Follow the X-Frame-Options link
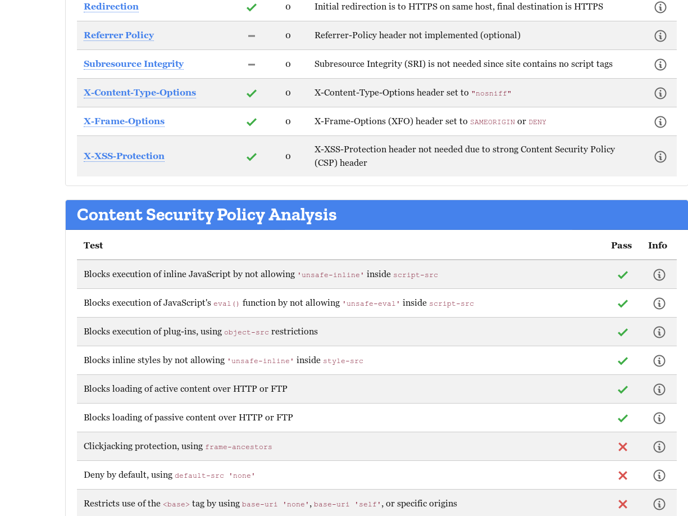Viewport: 688px width, 516px height. (124, 121)
